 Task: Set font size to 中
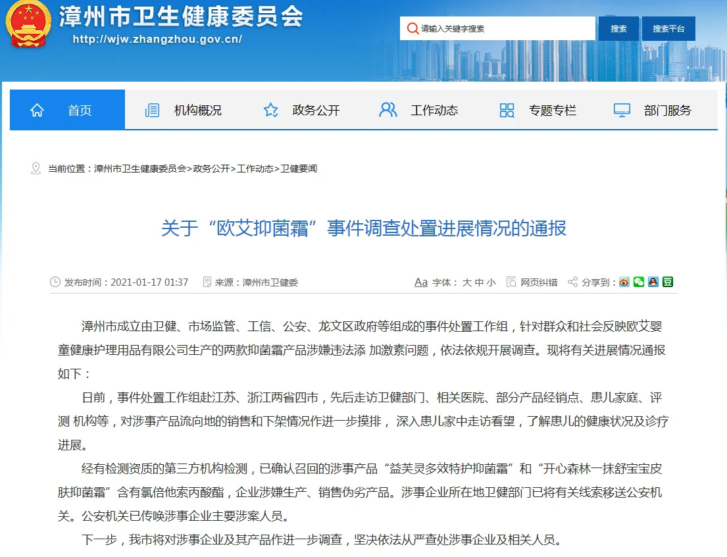click(x=479, y=282)
